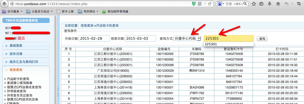Click the 打卡时间 column header
This screenshot has height=104, width=304.
[282, 49]
